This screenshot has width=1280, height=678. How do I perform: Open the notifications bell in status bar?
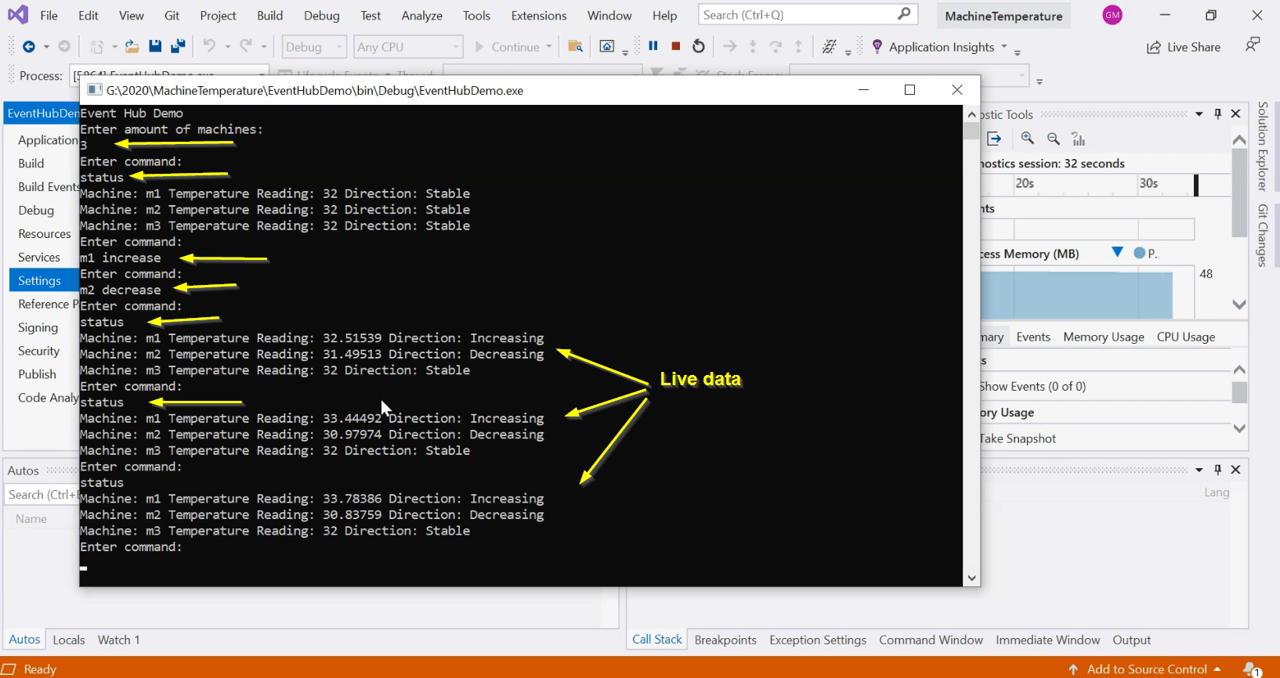pos(1252,669)
